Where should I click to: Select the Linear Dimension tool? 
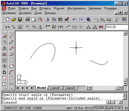point(8,27)
